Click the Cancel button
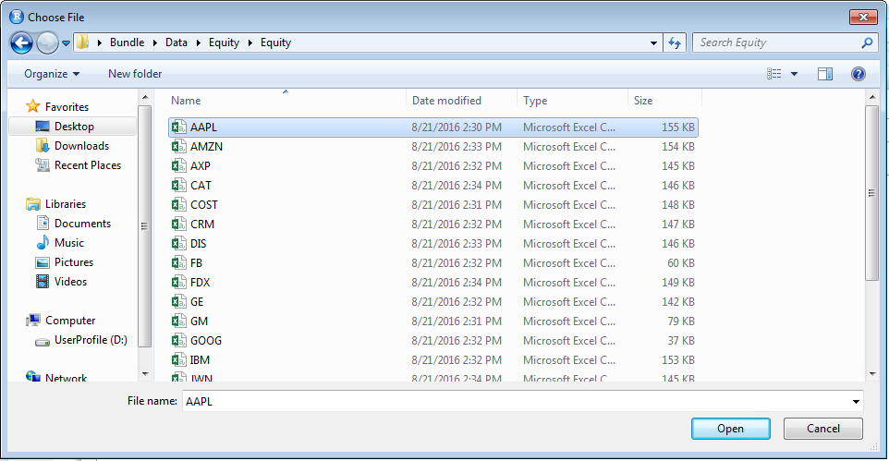Viewport: 889px width, 461px height. pos(823,429)
